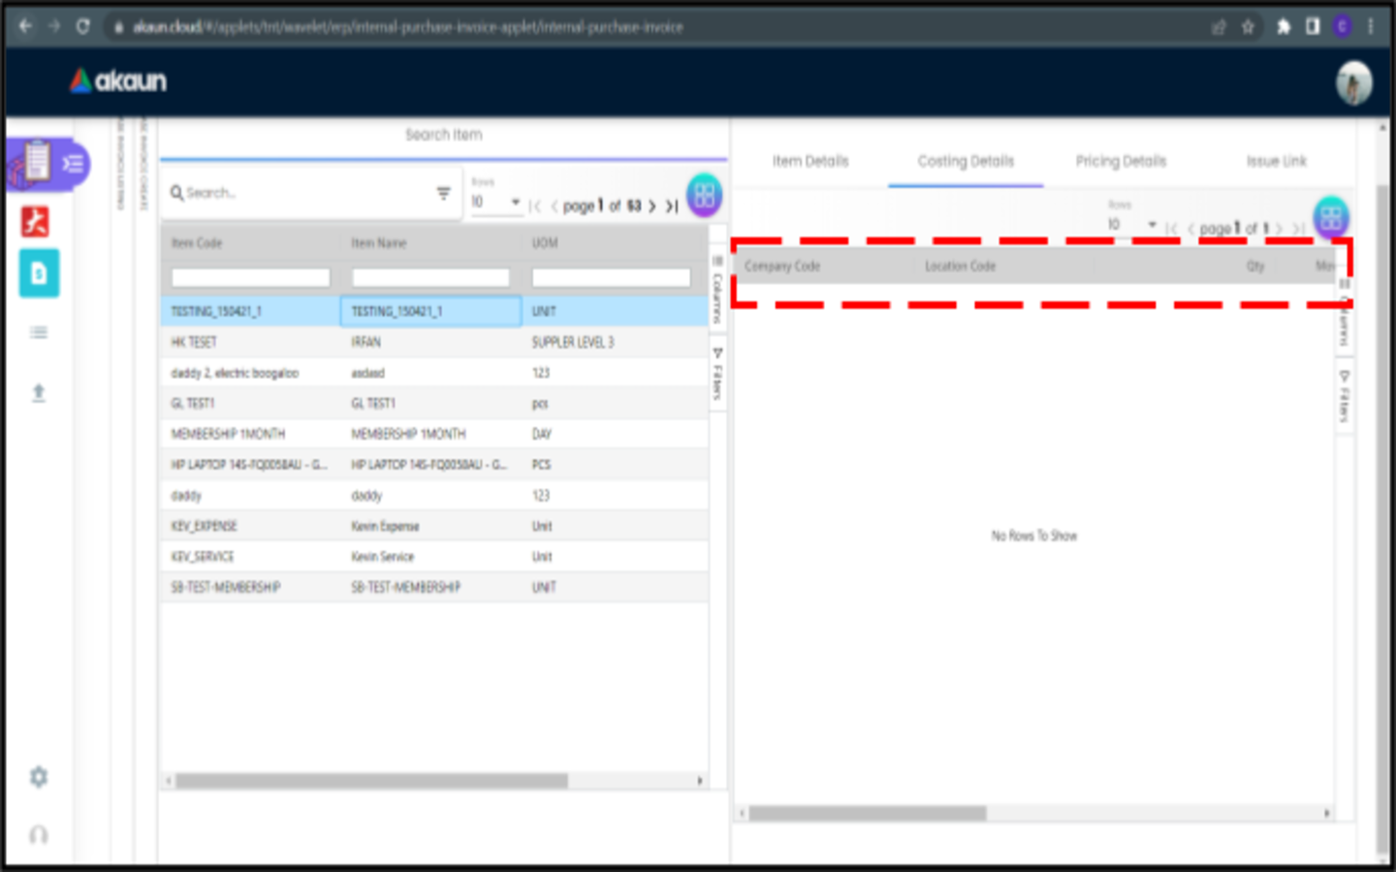Viewport: 1396px width, 872px height.
Task: Toggle the purple sidebar menu collapse icon
Action: click(x=73, y=163)
